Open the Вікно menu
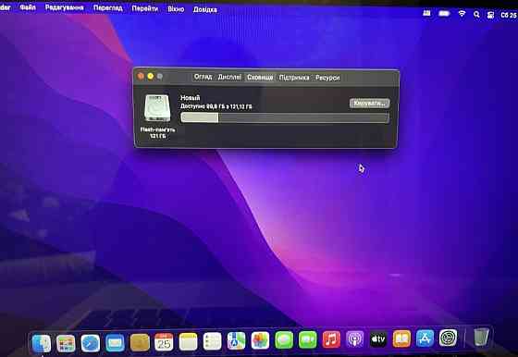 [176, 9]
